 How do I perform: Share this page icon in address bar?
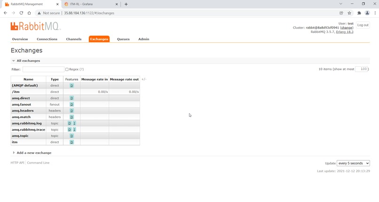[341, 13]
